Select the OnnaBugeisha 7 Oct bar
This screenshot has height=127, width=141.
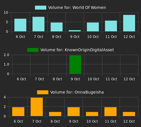37,107
